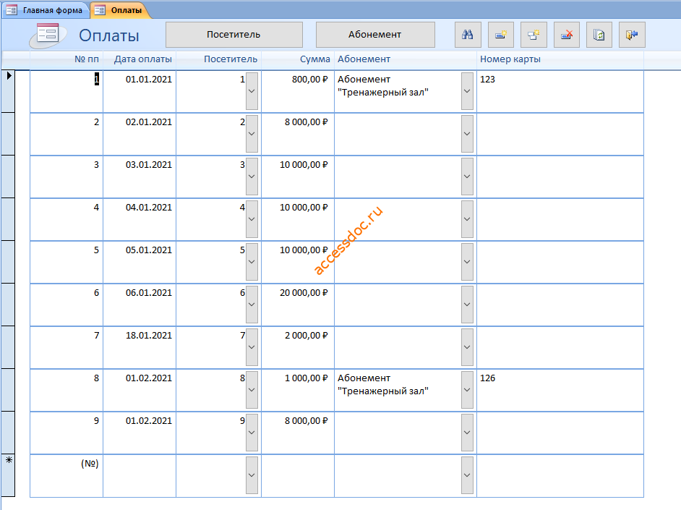
Task: Click the Оплаты form logo icon
Action: pos(48,35)
